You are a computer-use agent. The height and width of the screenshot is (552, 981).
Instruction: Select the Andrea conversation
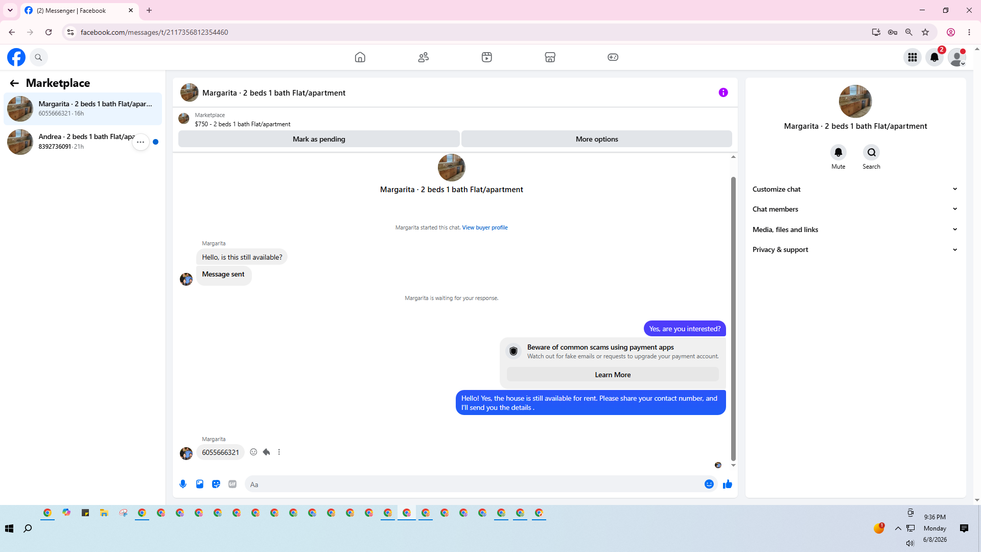point(83,142)
